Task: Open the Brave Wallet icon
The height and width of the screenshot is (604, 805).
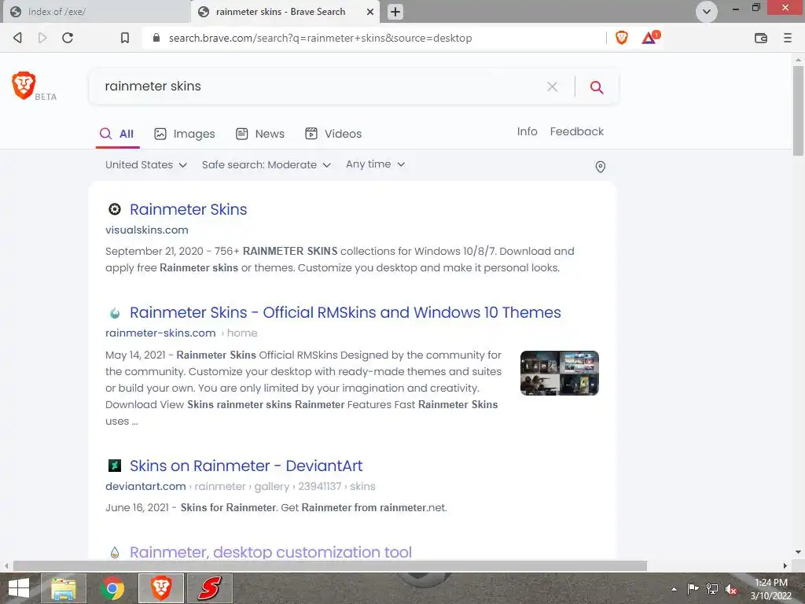Action: (761, 38)
